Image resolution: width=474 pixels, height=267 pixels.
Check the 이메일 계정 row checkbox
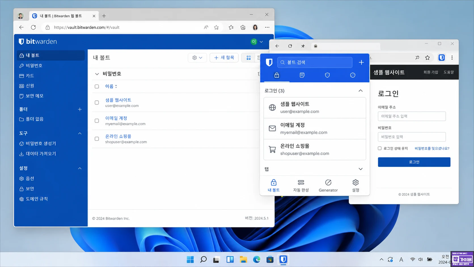[97, 121]
